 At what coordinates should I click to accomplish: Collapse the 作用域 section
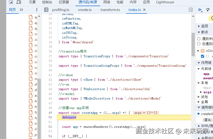(199, 63)
